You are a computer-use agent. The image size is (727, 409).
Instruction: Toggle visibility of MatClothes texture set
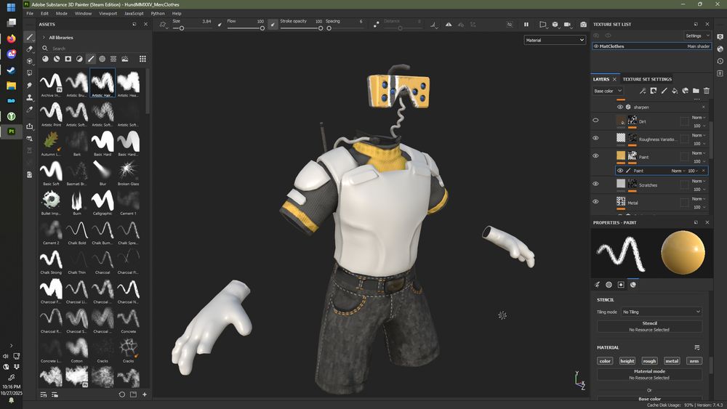tap(596, 46)
